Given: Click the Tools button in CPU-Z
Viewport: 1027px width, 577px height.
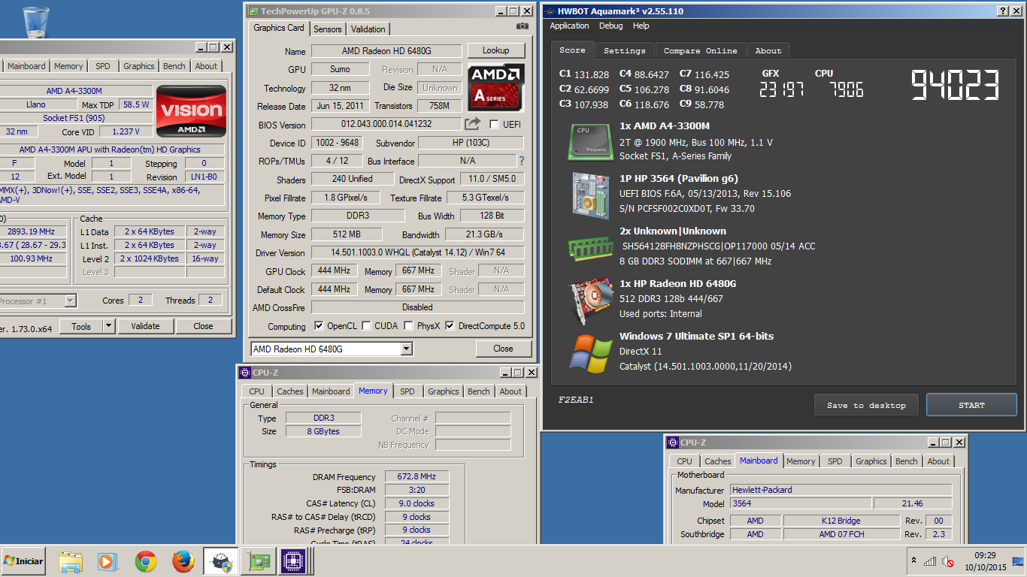Looking at the screenshot, I should pyautogui.click(x=80, y=326).
